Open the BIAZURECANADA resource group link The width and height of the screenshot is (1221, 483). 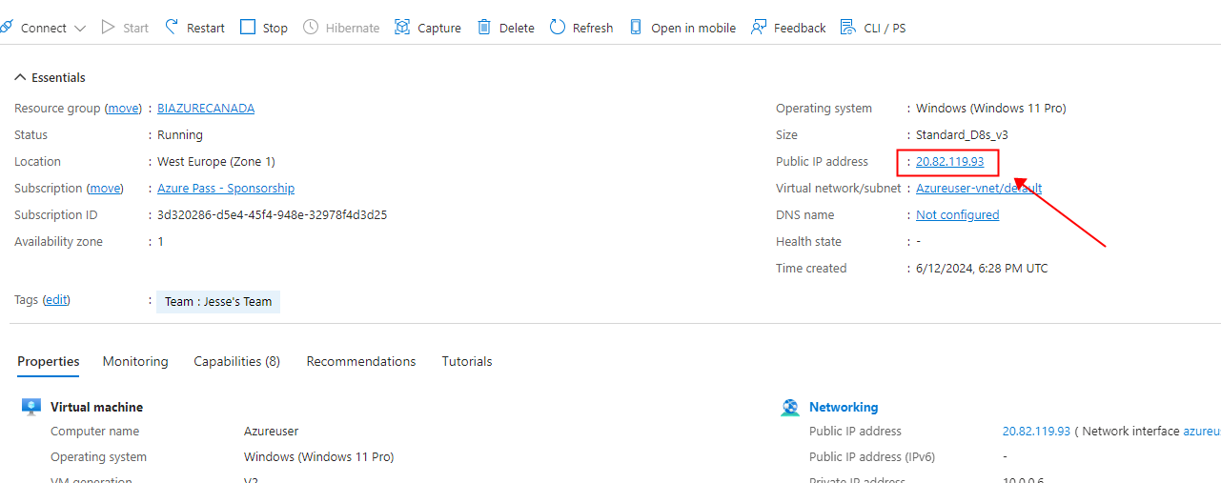point(206,108)
